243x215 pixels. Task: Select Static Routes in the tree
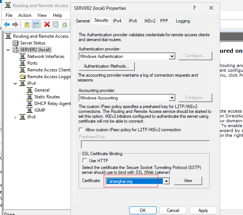pos(47,97)
